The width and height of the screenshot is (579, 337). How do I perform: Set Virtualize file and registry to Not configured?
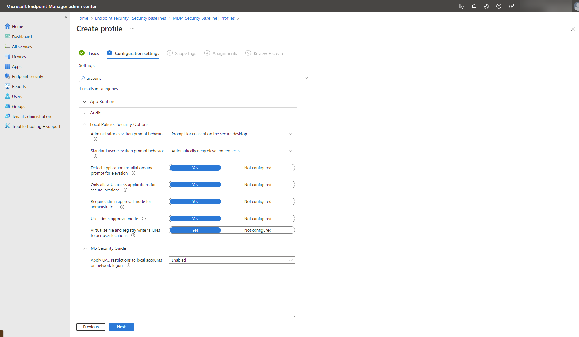point(258,230)
